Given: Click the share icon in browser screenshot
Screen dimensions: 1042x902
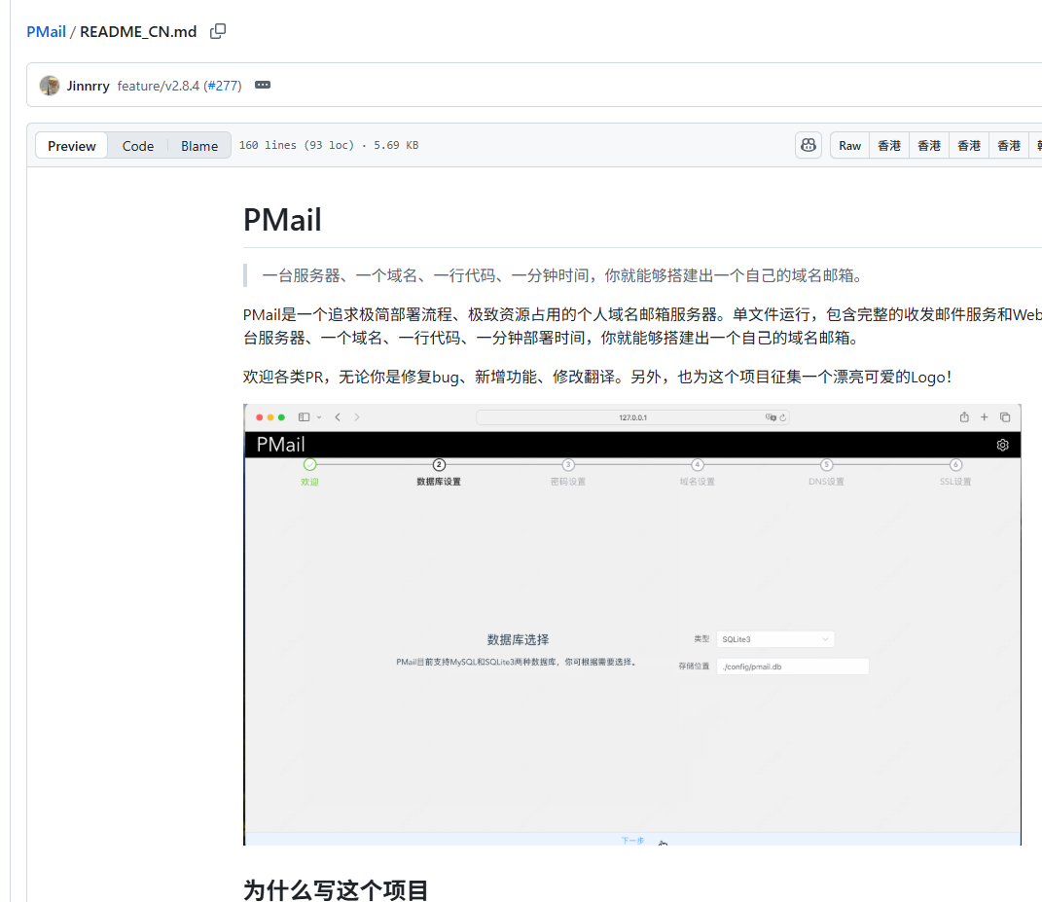Looking at the screenshot, I should (x=963, y=417).
